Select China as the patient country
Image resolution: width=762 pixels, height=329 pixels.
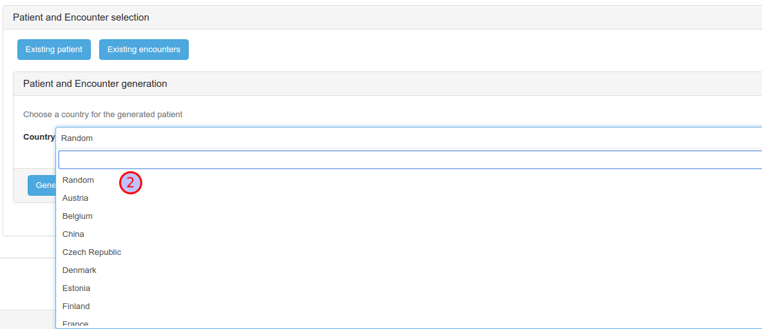pyautogui.click(x=73, y=234)
